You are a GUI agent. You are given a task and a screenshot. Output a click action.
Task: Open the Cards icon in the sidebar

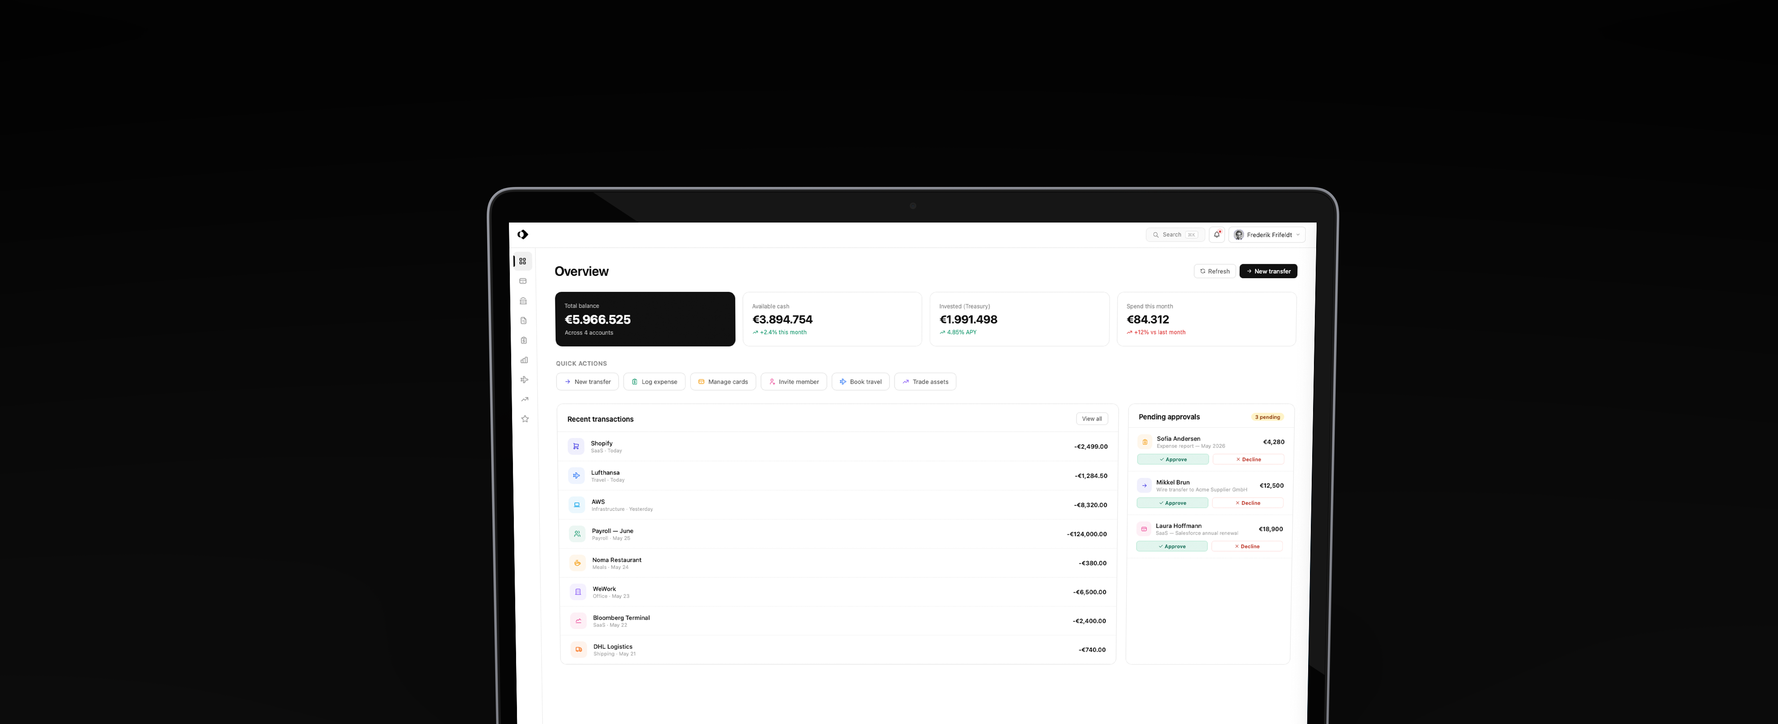coord(523,281)
